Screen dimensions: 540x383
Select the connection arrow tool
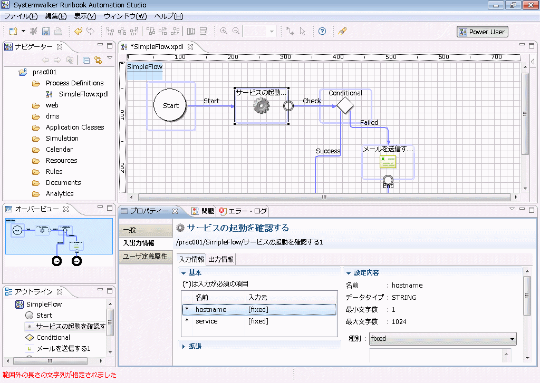pos(290,31)
